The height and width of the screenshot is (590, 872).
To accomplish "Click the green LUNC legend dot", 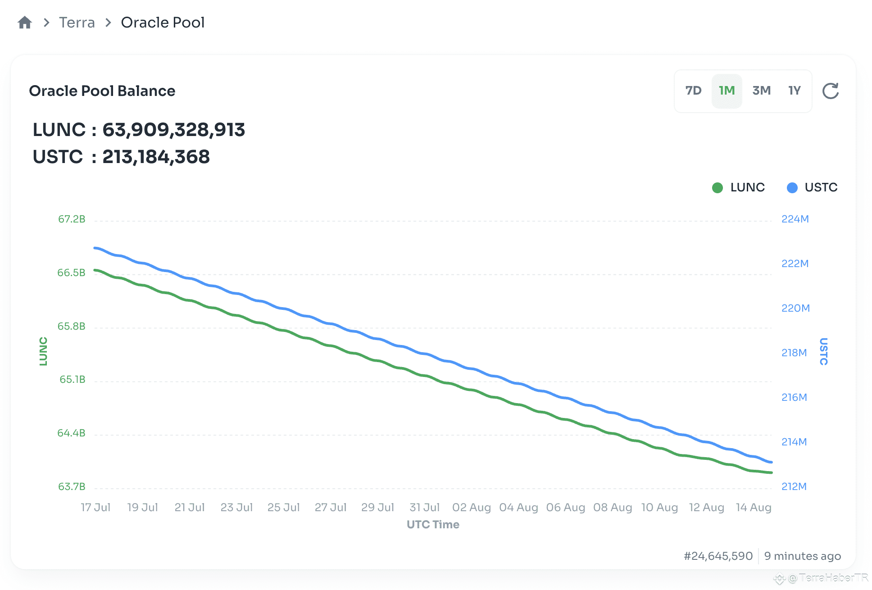I will pyautogui.click(x=717, y=188).
